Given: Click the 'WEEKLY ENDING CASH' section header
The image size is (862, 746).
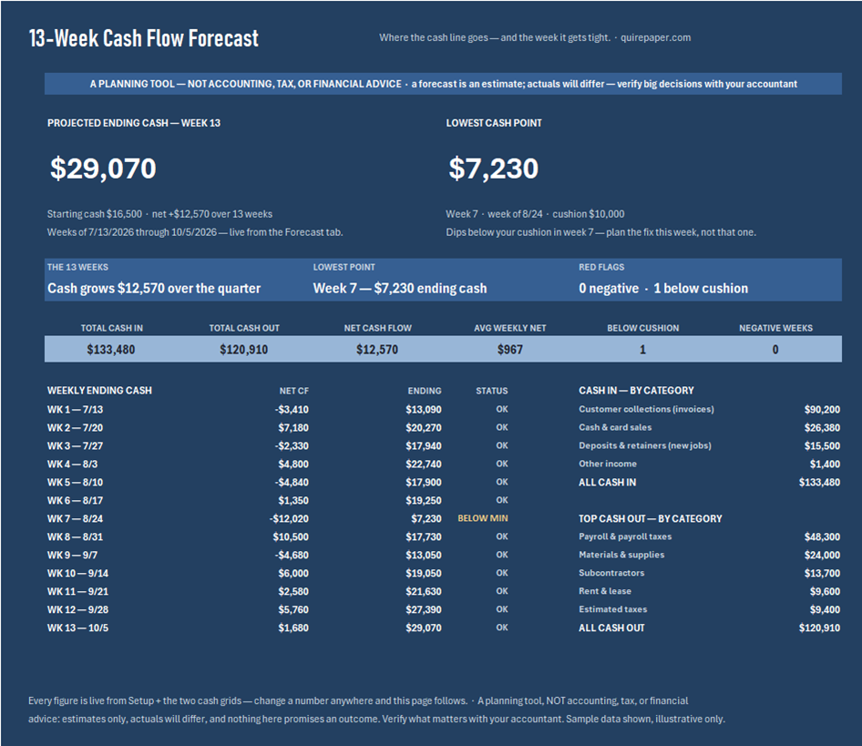Looking at the screenshot, I should [99, 391].
